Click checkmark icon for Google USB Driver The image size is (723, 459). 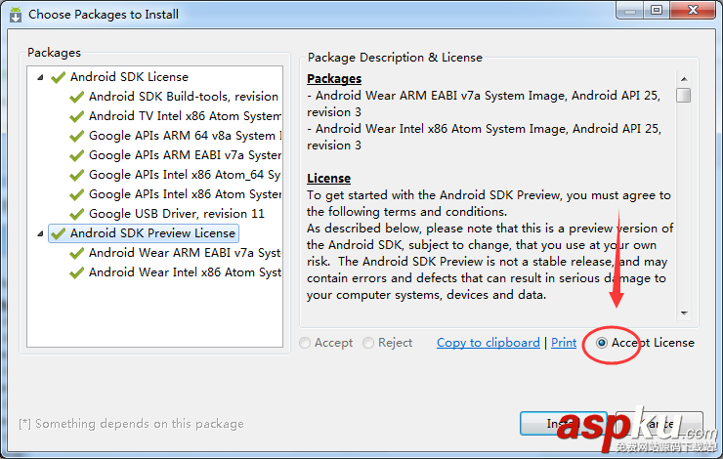77,214
